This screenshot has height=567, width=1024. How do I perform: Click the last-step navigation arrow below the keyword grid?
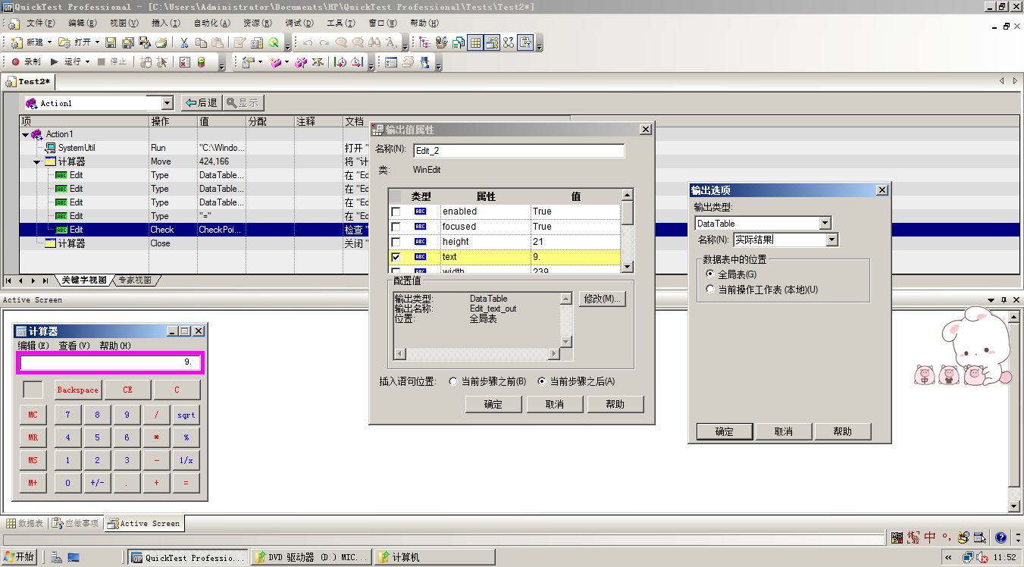[45, 280]
